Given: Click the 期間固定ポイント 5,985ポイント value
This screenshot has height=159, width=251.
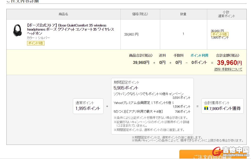Looking at the screenshot, I should tap(126, 88).
